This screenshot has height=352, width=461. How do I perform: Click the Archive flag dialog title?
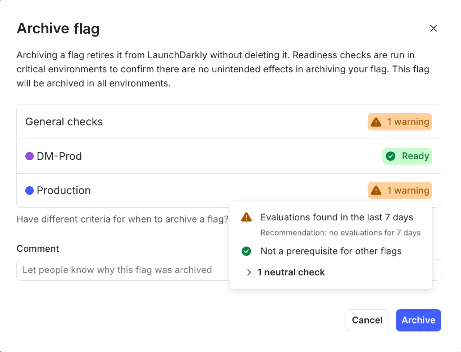tap(58, 29)
